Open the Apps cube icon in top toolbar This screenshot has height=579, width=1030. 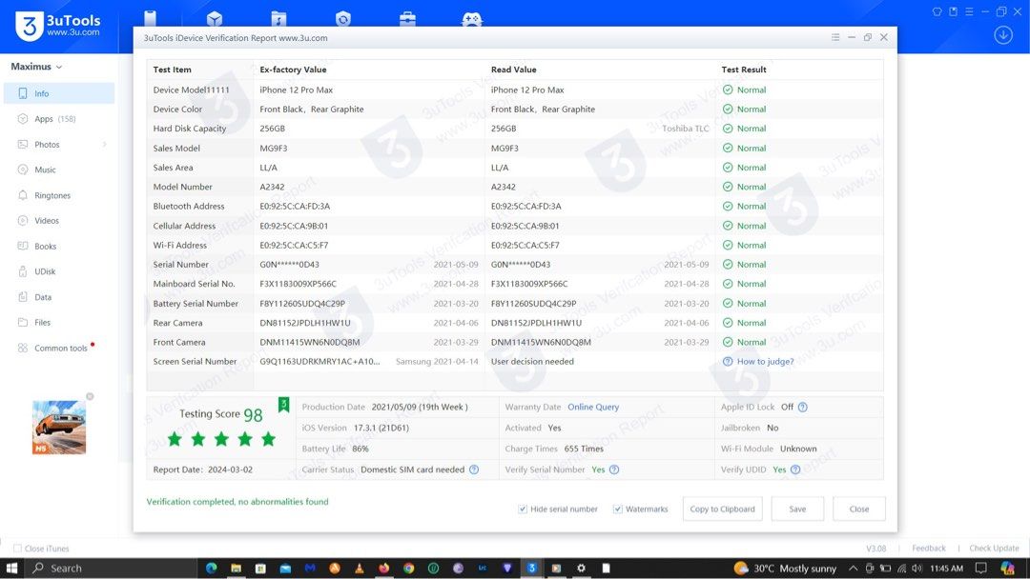click(215, 19)
